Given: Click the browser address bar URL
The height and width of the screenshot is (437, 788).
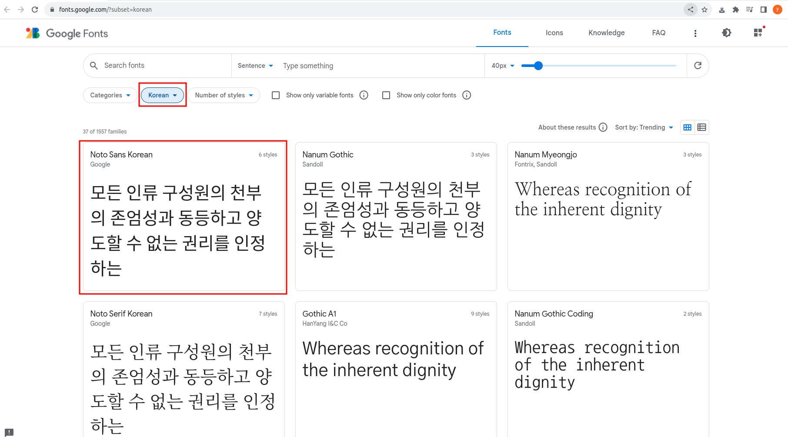Looking at the screenshot, I should pos(105,10).
